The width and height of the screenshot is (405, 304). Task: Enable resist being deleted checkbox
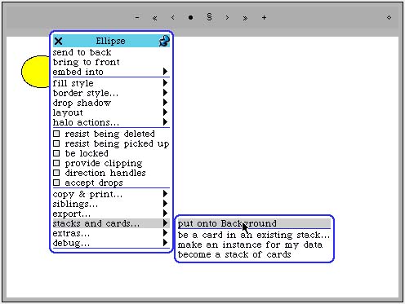[56, 134]
